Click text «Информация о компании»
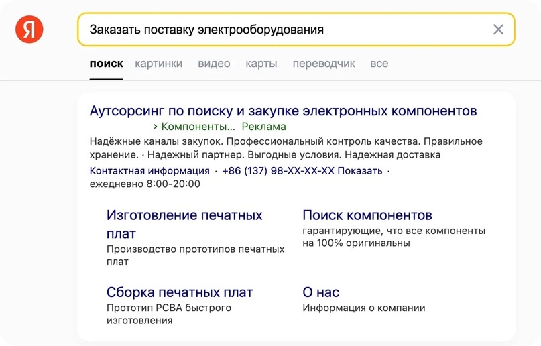The width and height of the screenshot is (541, 346). [x=363, y=308]
